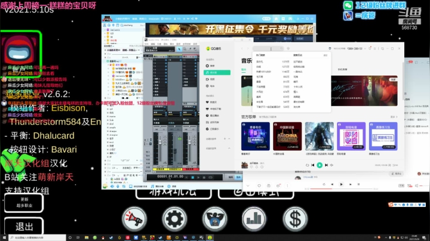Screen dimensions: 430x241
Task: Open the recently played clock item in sidebar
Action: coord(212,116)
